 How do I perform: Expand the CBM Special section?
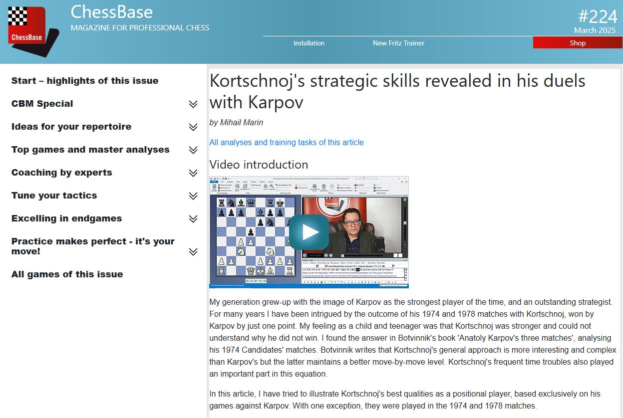pyautogui.click(x=193, y=104)
